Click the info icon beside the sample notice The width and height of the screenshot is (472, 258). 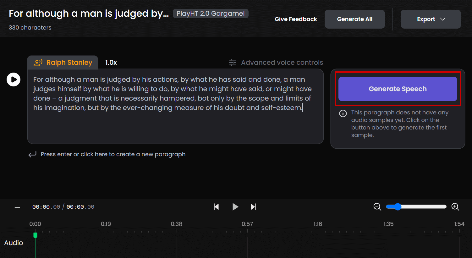click(x=343, y=113)
